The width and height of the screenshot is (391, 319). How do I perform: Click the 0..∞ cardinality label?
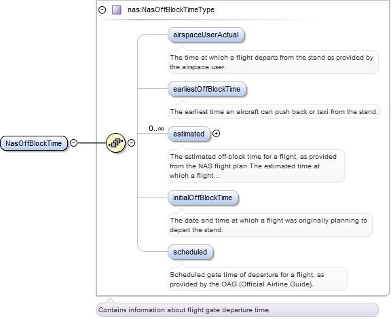coord(156,128)
